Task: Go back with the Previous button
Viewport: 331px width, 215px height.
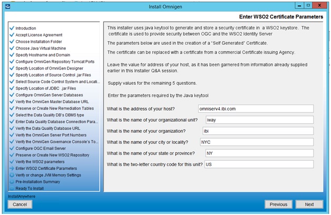Action: (278, 204)
